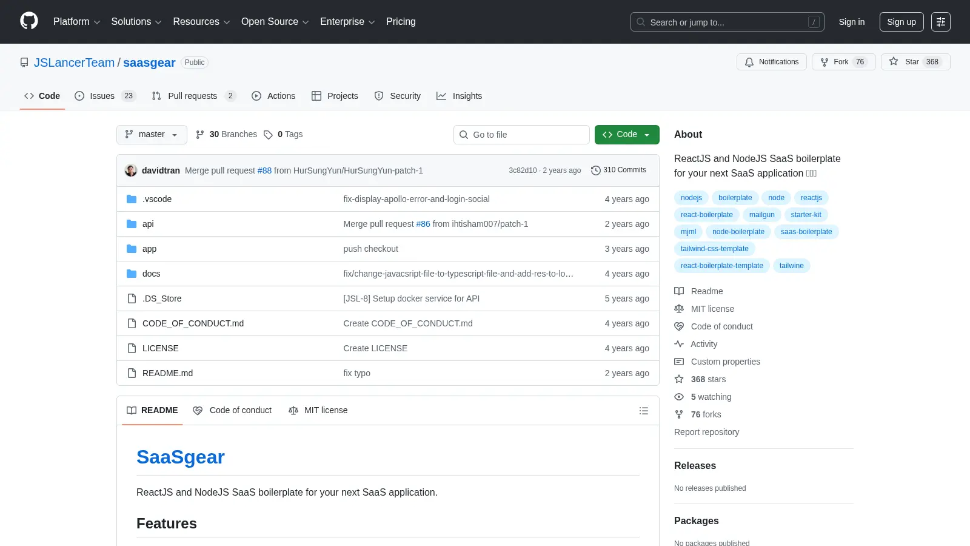970x546 pixels.
Task: Open the Activity link
Action: pos(695,344)
